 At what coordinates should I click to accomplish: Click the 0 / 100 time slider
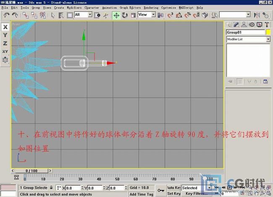click(x=31, y=171)
